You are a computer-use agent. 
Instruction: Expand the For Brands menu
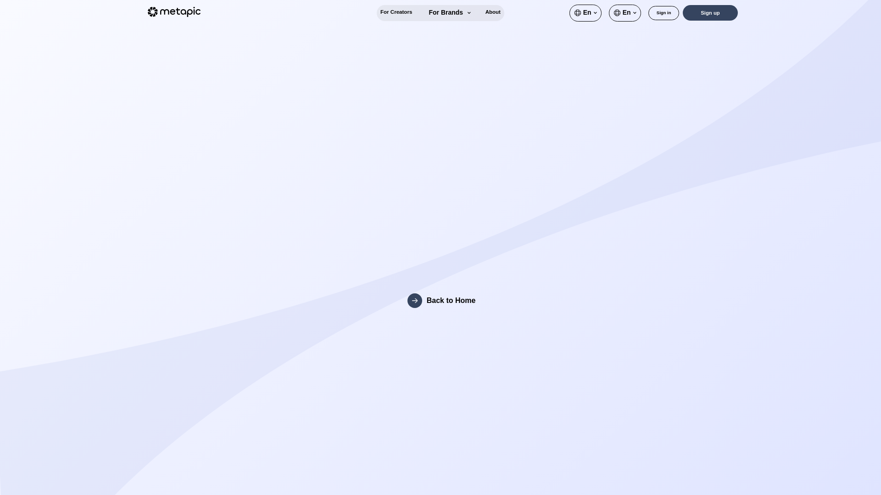point(450,13)
